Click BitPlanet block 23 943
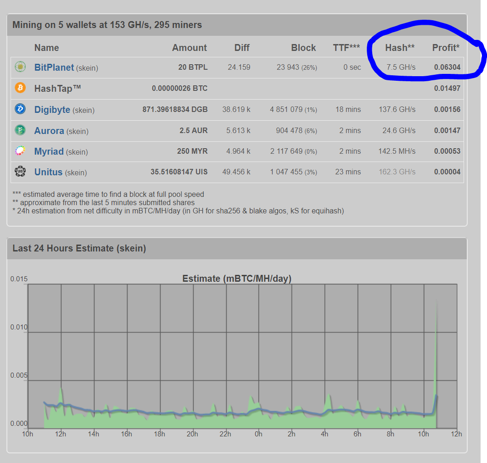This screenshot has width=487, height=463. (288, 67)
